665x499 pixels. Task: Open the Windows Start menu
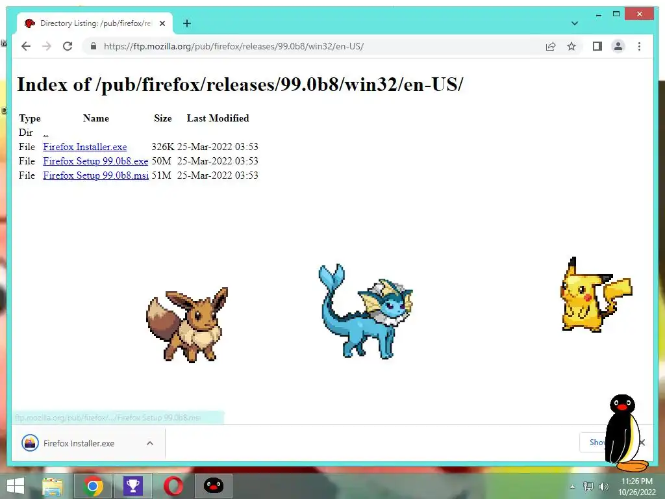click(x=16, y=486)
